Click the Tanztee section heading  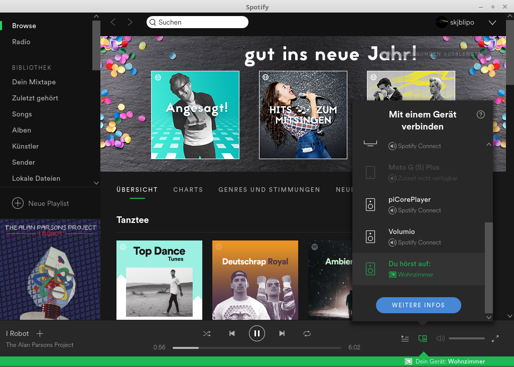pyautogui.click(x=133, y=220)
